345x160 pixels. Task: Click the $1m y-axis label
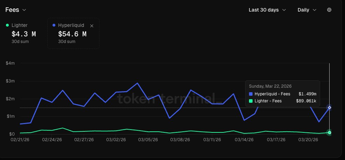click(x=10, y=116)
